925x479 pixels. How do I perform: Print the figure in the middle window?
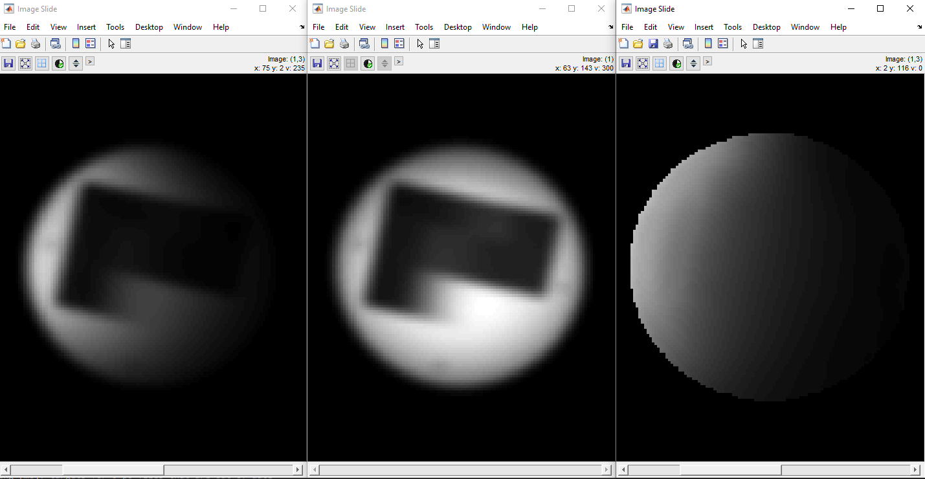click(344, 43)
